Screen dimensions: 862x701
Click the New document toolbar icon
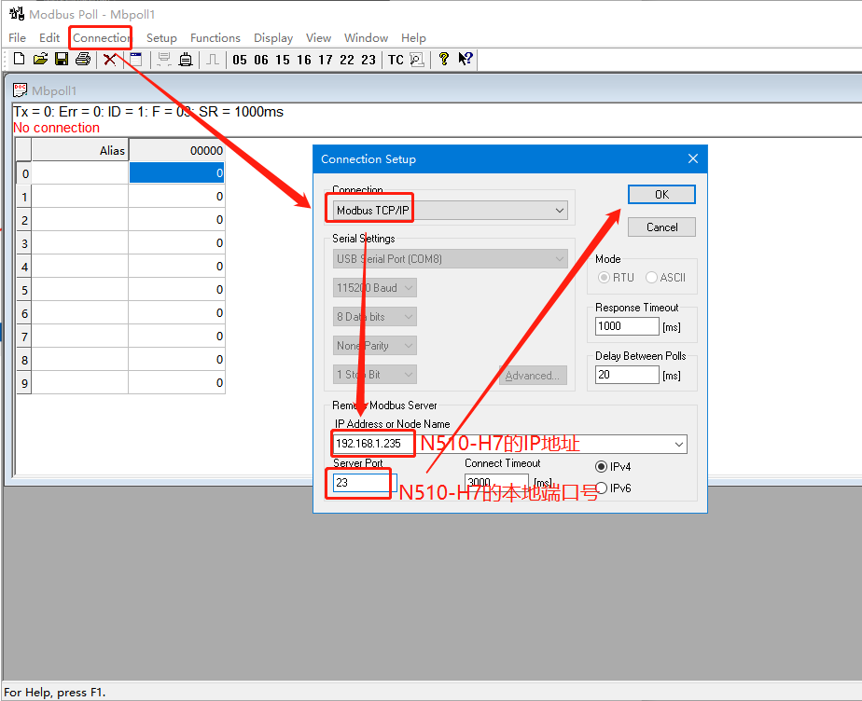[19, 60]
